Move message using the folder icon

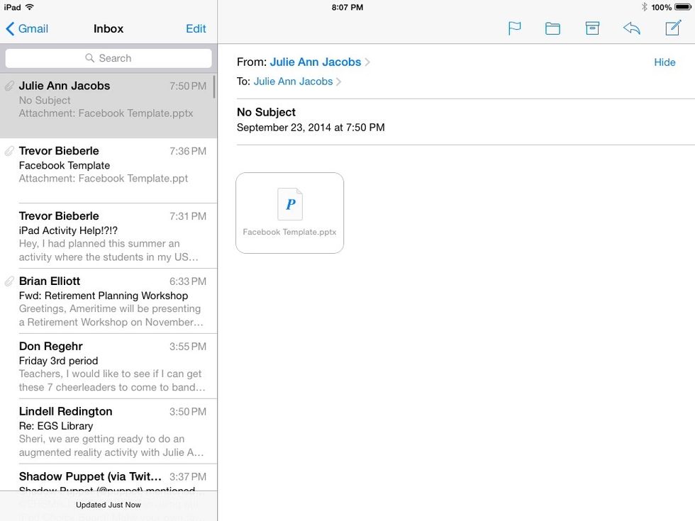coord(552,28)
